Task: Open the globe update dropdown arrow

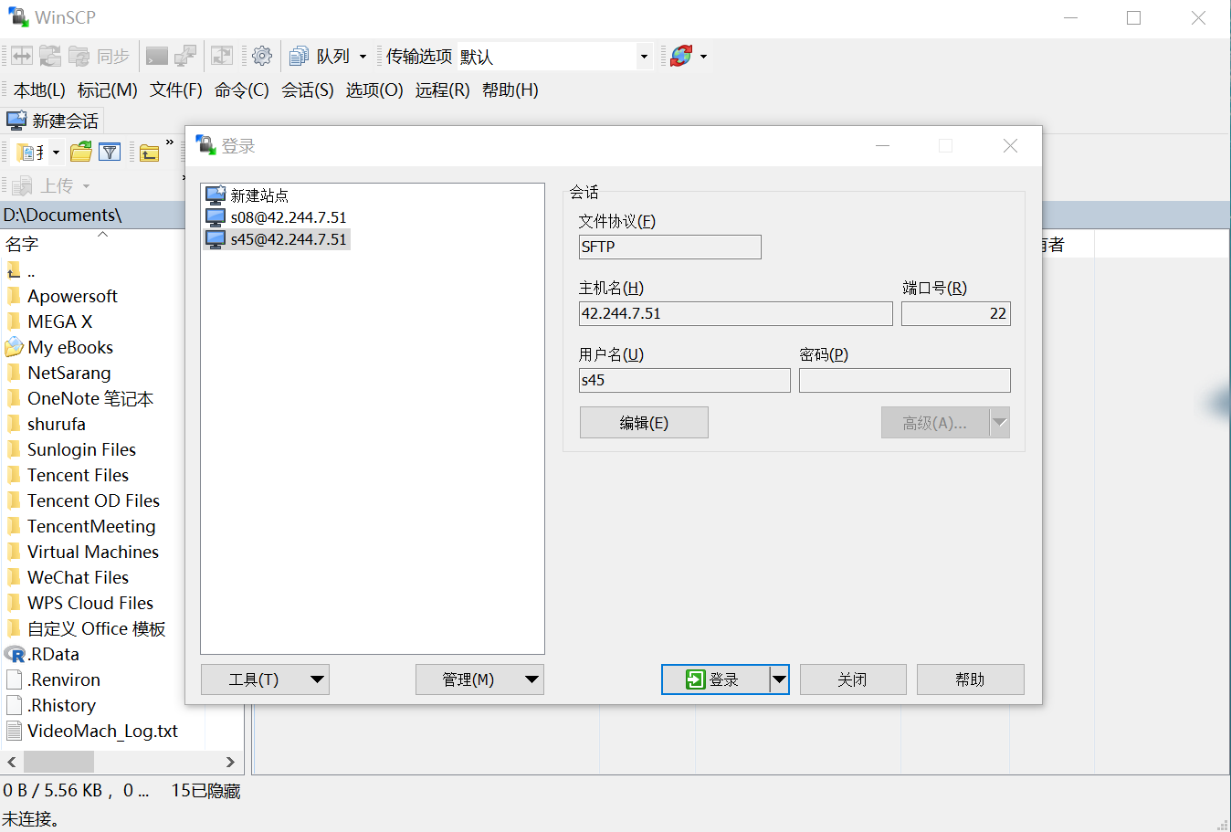Action: (x=703, y=57)
